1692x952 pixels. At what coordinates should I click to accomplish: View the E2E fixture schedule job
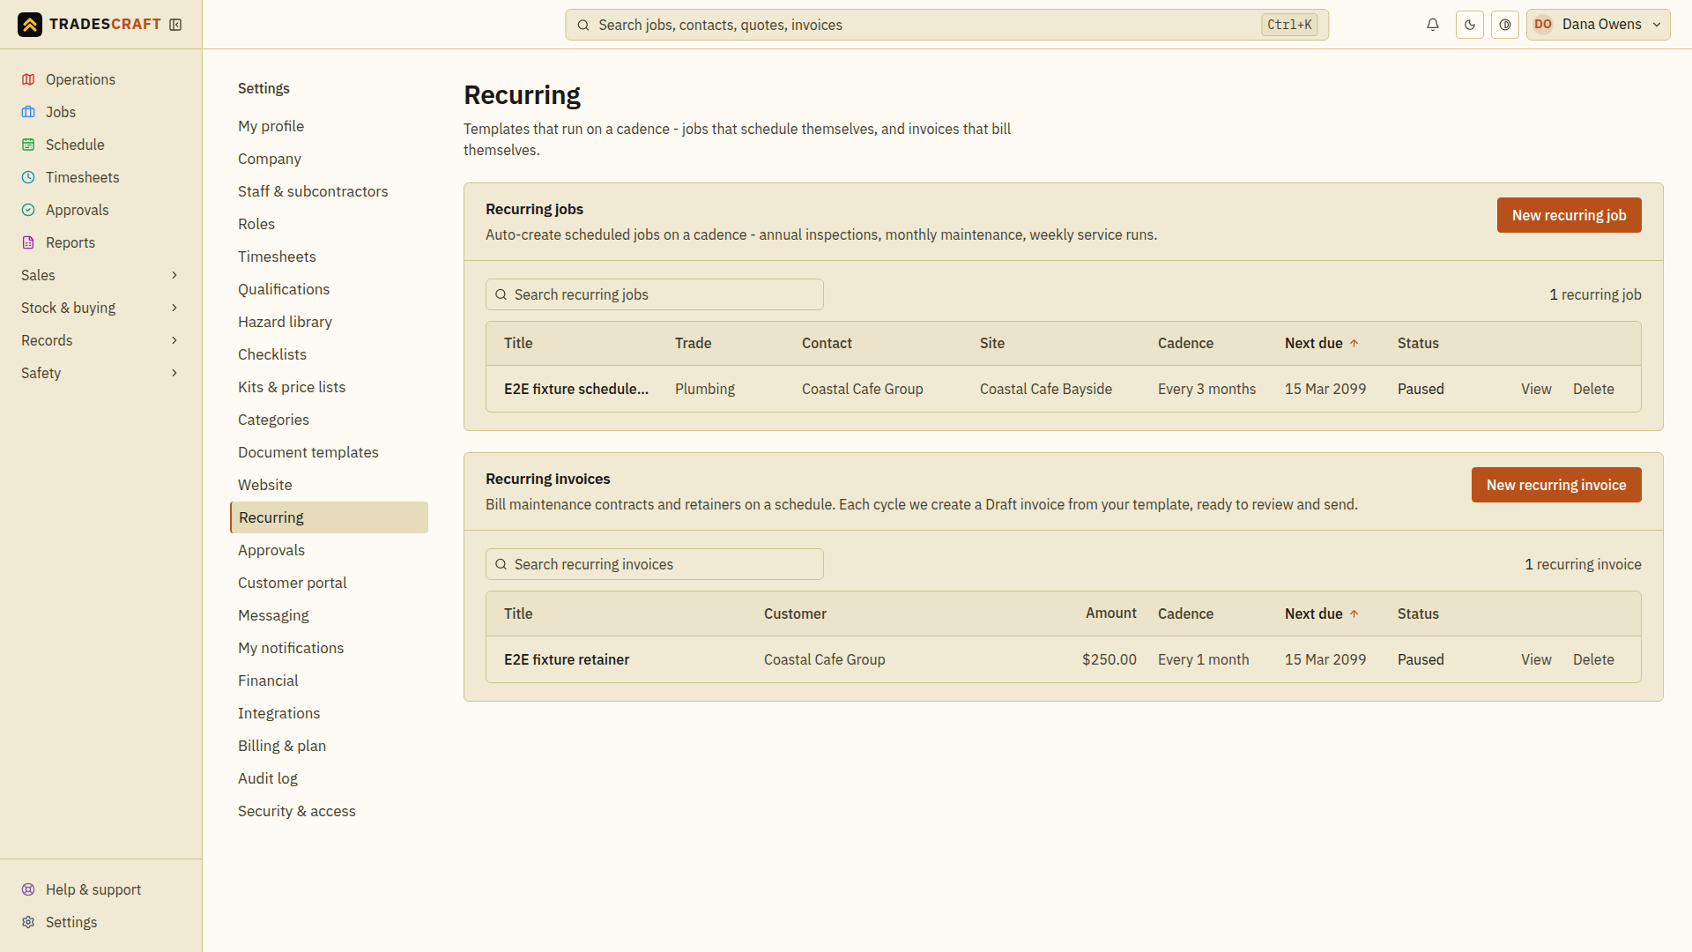point(1536,389)
